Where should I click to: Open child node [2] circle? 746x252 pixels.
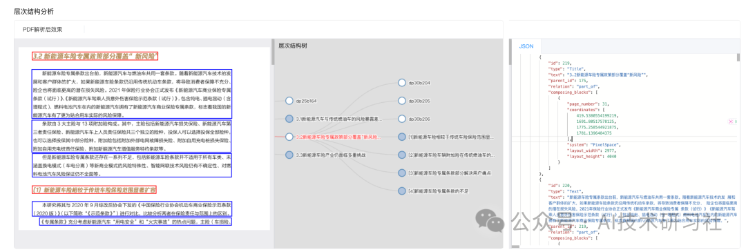[401, 155]
